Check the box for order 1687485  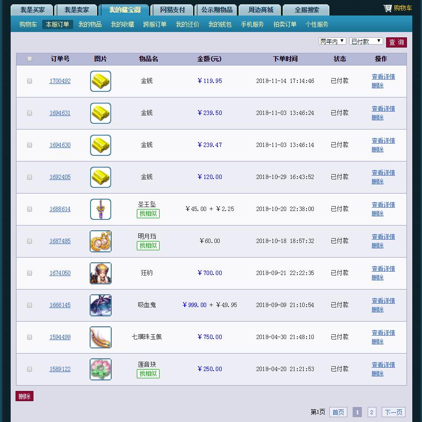coord(30,241)
